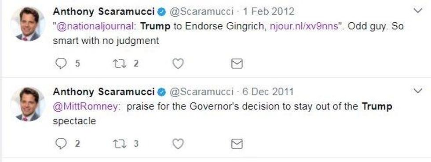Viewport: 431px width, 162px height.
Task: Reply to the Trump spectacle tweet
Action: point(61,144)
